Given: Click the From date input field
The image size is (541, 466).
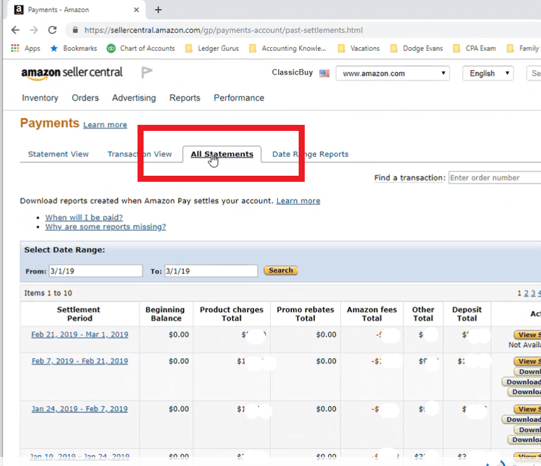Looking at the screenshot, I should pyautogui.click(x=96, y=271).
